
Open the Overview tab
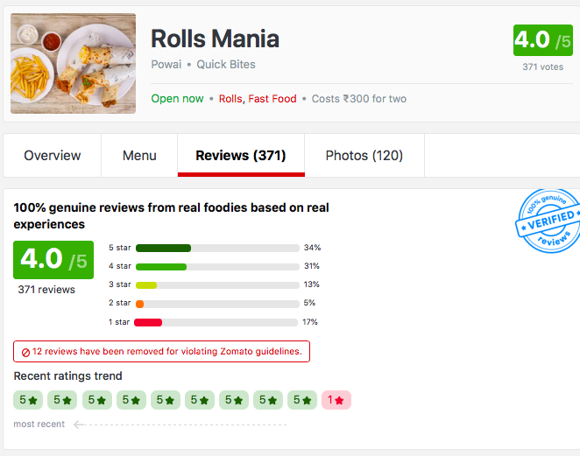tap(53, 156)
